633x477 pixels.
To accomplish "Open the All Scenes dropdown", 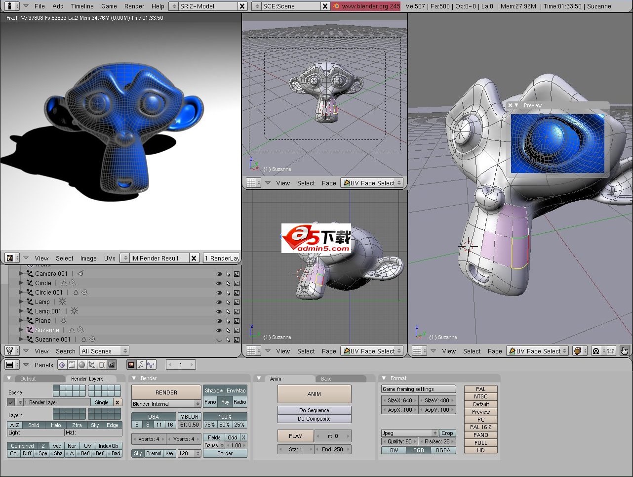I will point(104,351).
